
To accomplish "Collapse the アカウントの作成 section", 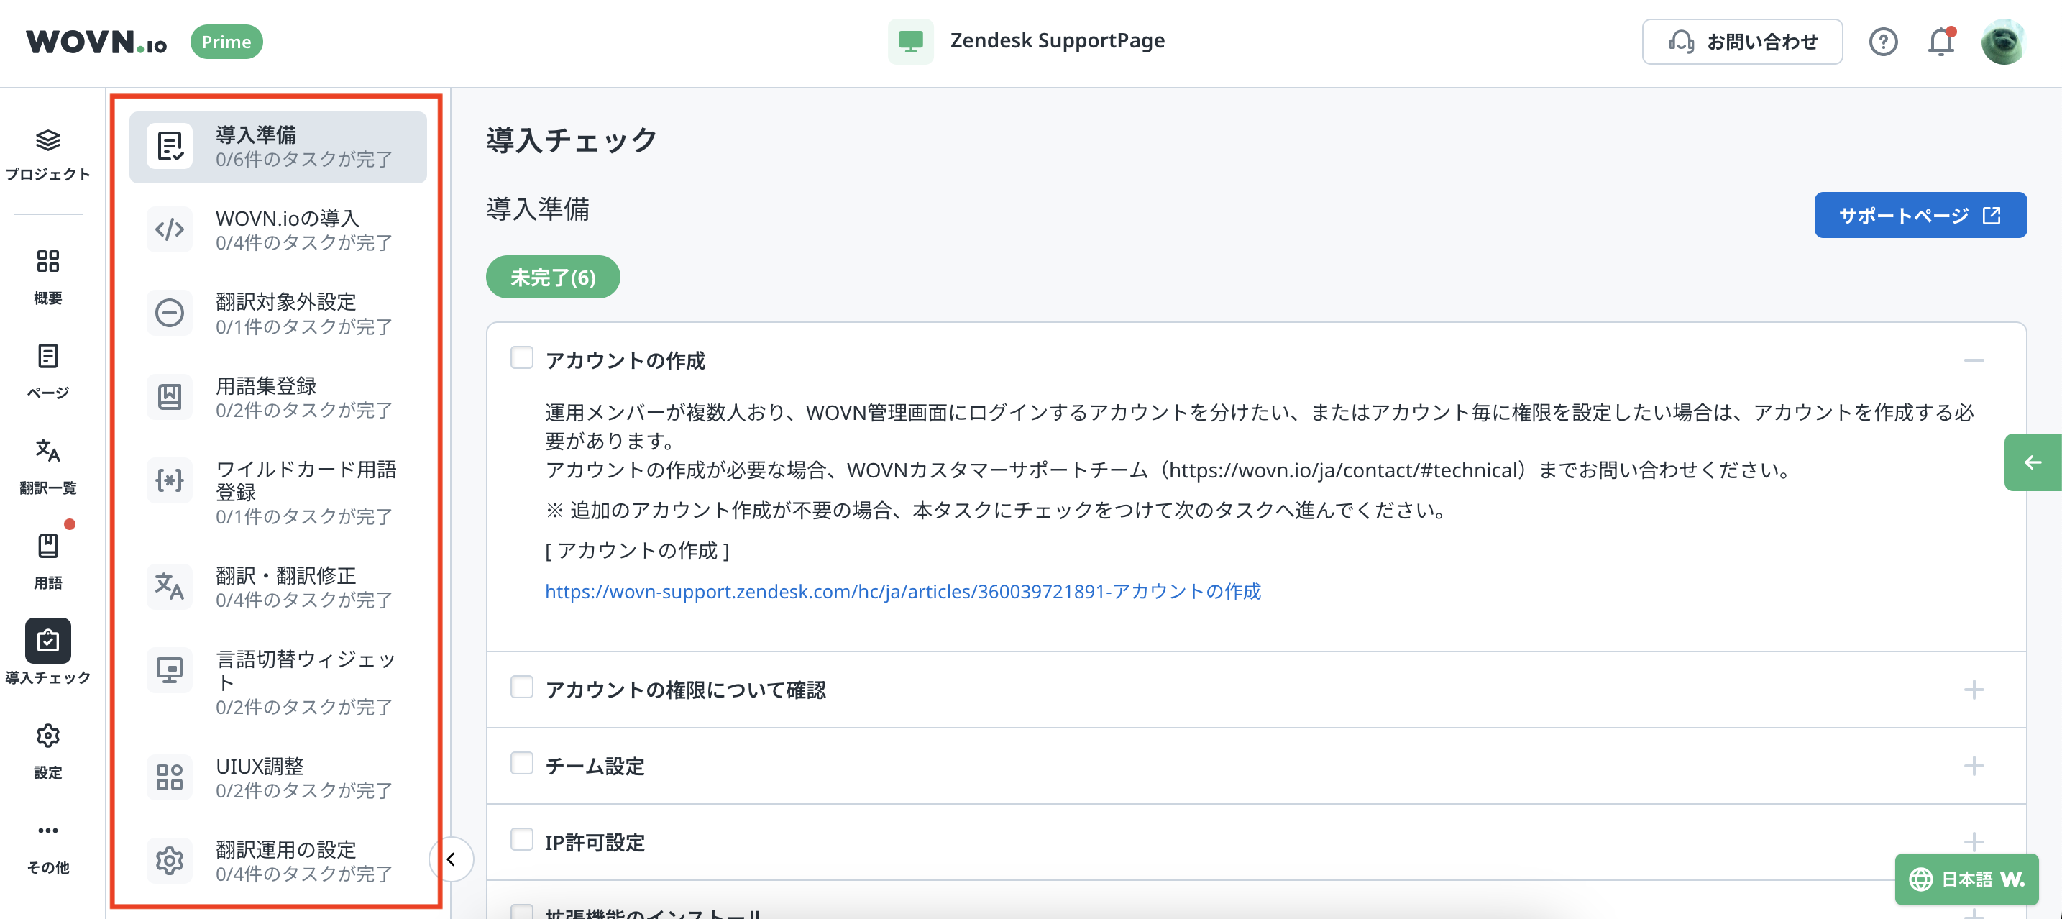I will click(x=1973, y=360).
